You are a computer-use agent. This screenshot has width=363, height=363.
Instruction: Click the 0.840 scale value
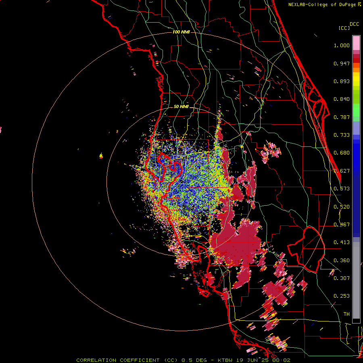tap(342, 99)
